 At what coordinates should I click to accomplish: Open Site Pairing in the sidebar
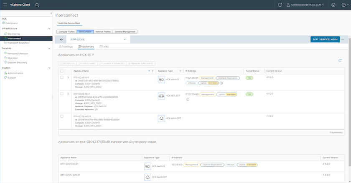click(x=13, y=34)
